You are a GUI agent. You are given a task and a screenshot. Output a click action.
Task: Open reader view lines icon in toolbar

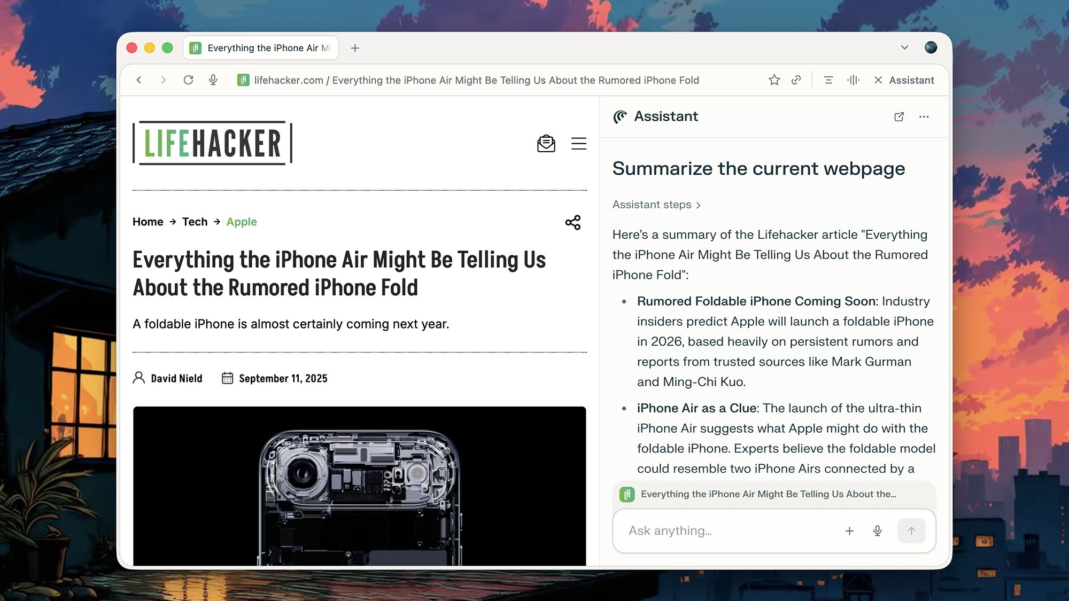[828, 80]
